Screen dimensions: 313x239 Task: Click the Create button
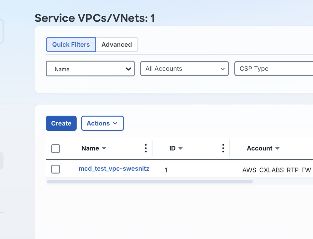click(x=61, y=123)
